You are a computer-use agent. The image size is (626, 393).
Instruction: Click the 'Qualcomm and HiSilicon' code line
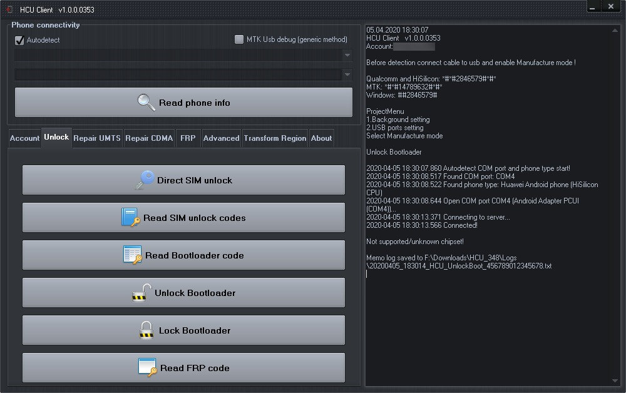pyautogui.click(x=431, y=79)
